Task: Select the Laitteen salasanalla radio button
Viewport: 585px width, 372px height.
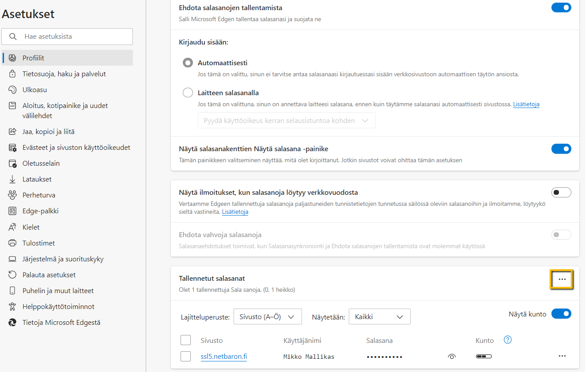Action: click(x=188, y=93)
